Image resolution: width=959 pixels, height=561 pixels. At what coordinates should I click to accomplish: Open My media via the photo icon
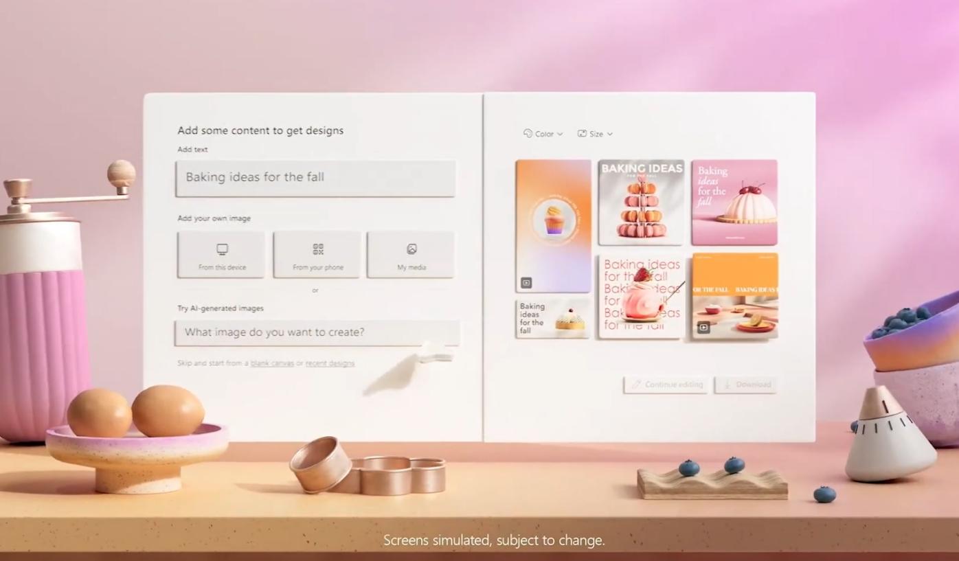pyautogui.click(x=411, y=249)
